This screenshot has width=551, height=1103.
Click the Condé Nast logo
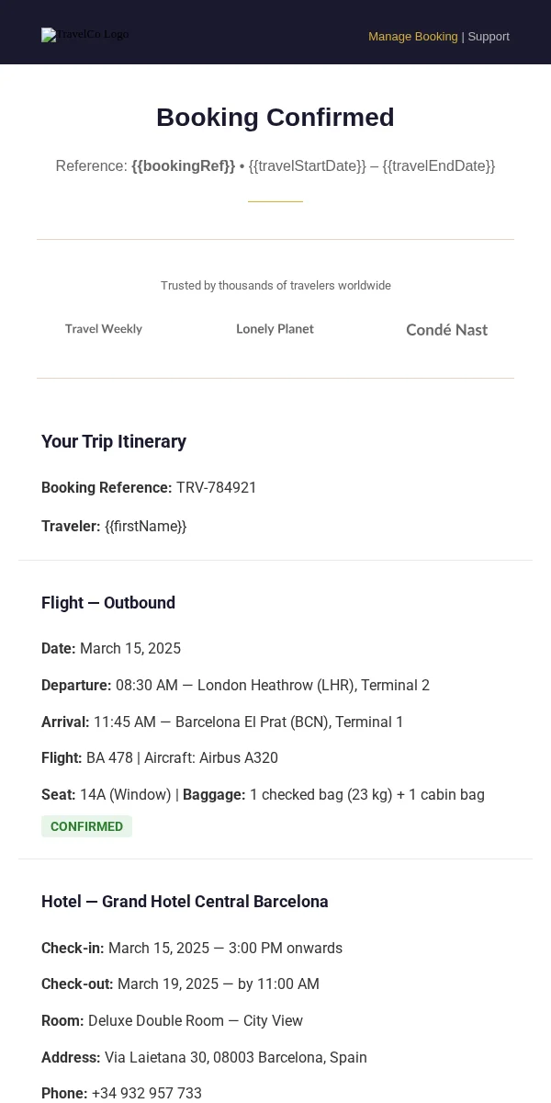(x=447, y=329)
